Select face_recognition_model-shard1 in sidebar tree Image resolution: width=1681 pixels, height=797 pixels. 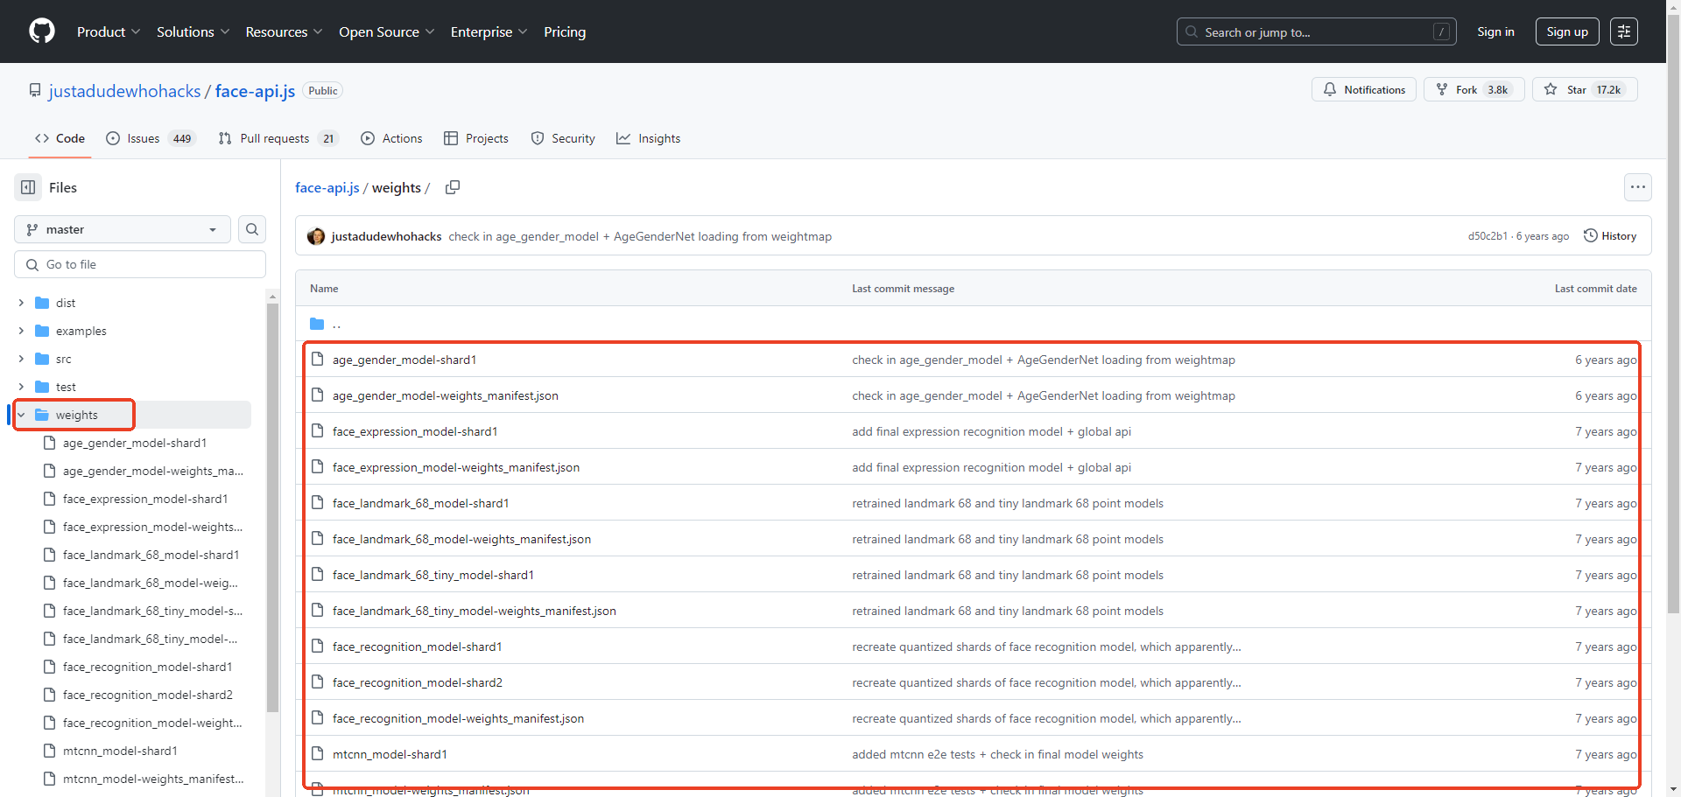coord(147,667)
